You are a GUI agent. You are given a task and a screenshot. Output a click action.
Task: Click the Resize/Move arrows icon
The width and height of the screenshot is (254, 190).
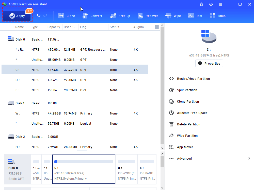[171, 79]
